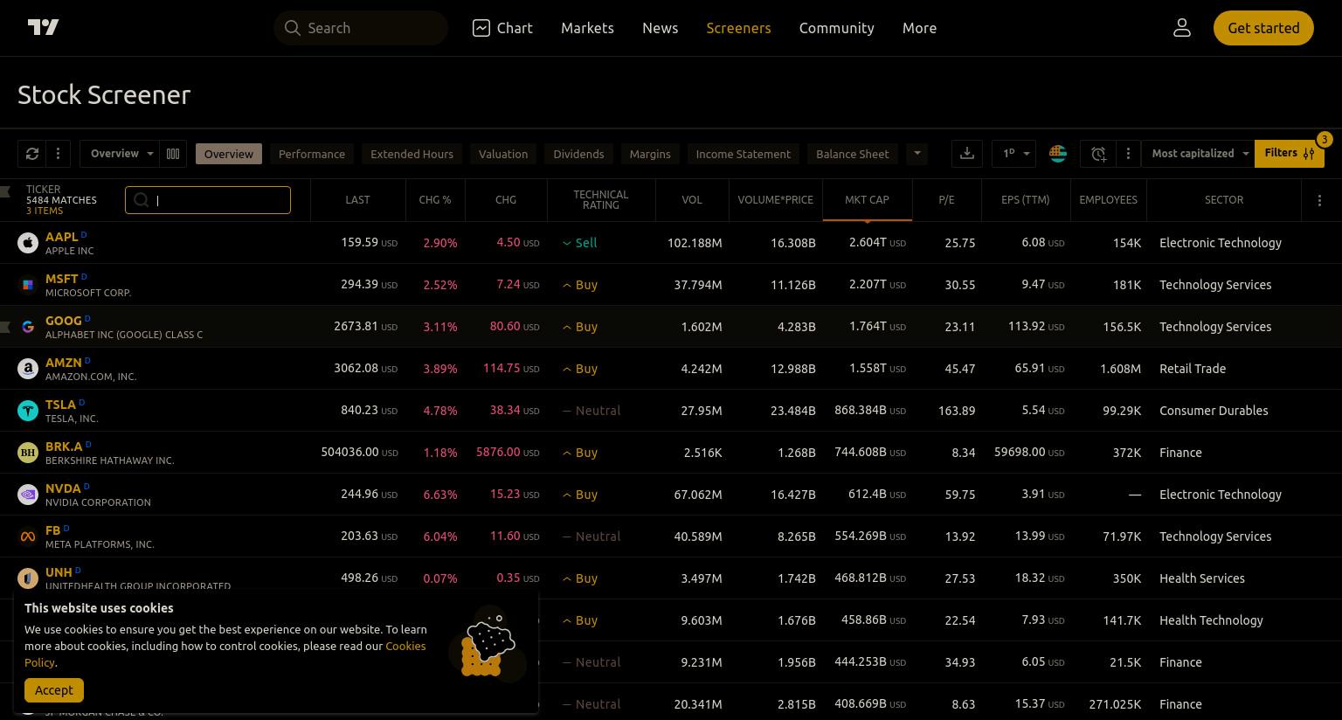
Task: Click the Meta logo in FB row
Action: pos(28,537)
